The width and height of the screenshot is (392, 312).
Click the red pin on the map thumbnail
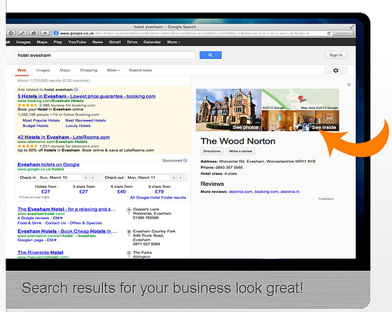tap(301, 98)
